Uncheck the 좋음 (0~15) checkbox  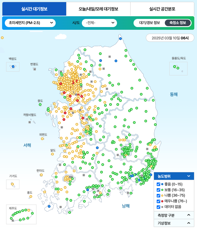click(158, 184)
